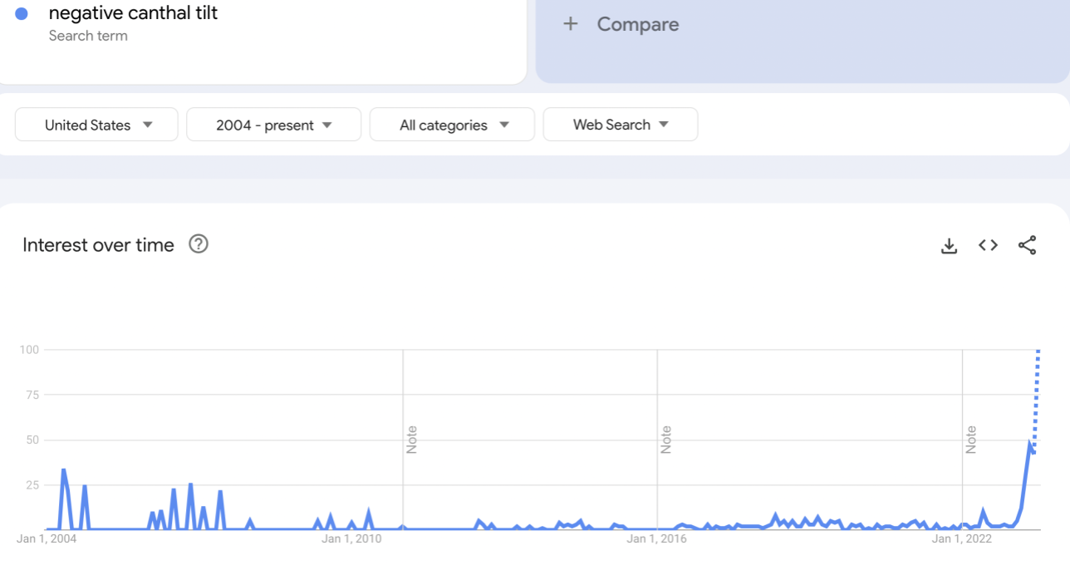Viewport: 1070px width, 565px height.
Task: Click the plus icon beside Compare
Action: [x=570, y=24]
